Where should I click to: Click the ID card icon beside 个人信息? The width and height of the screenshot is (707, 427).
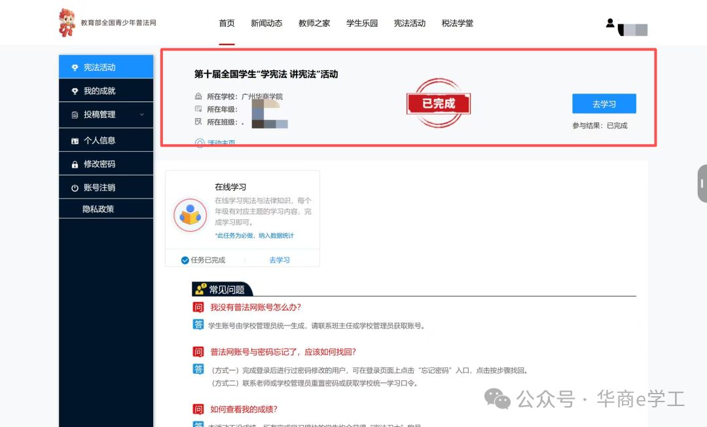(75, 141)
